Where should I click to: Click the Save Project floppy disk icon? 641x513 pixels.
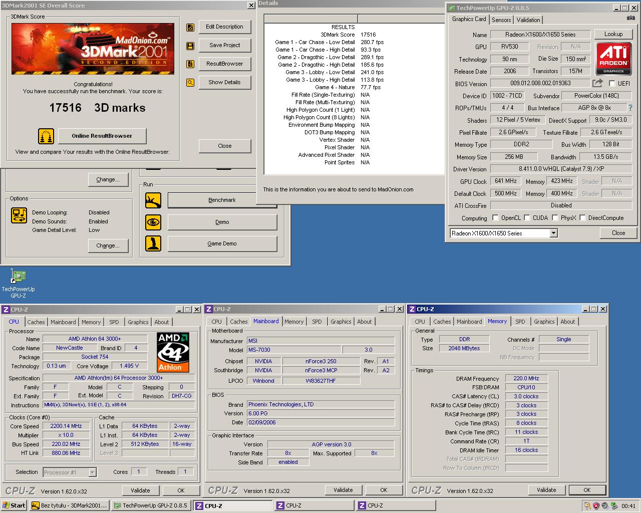click(x=190, y=46)
